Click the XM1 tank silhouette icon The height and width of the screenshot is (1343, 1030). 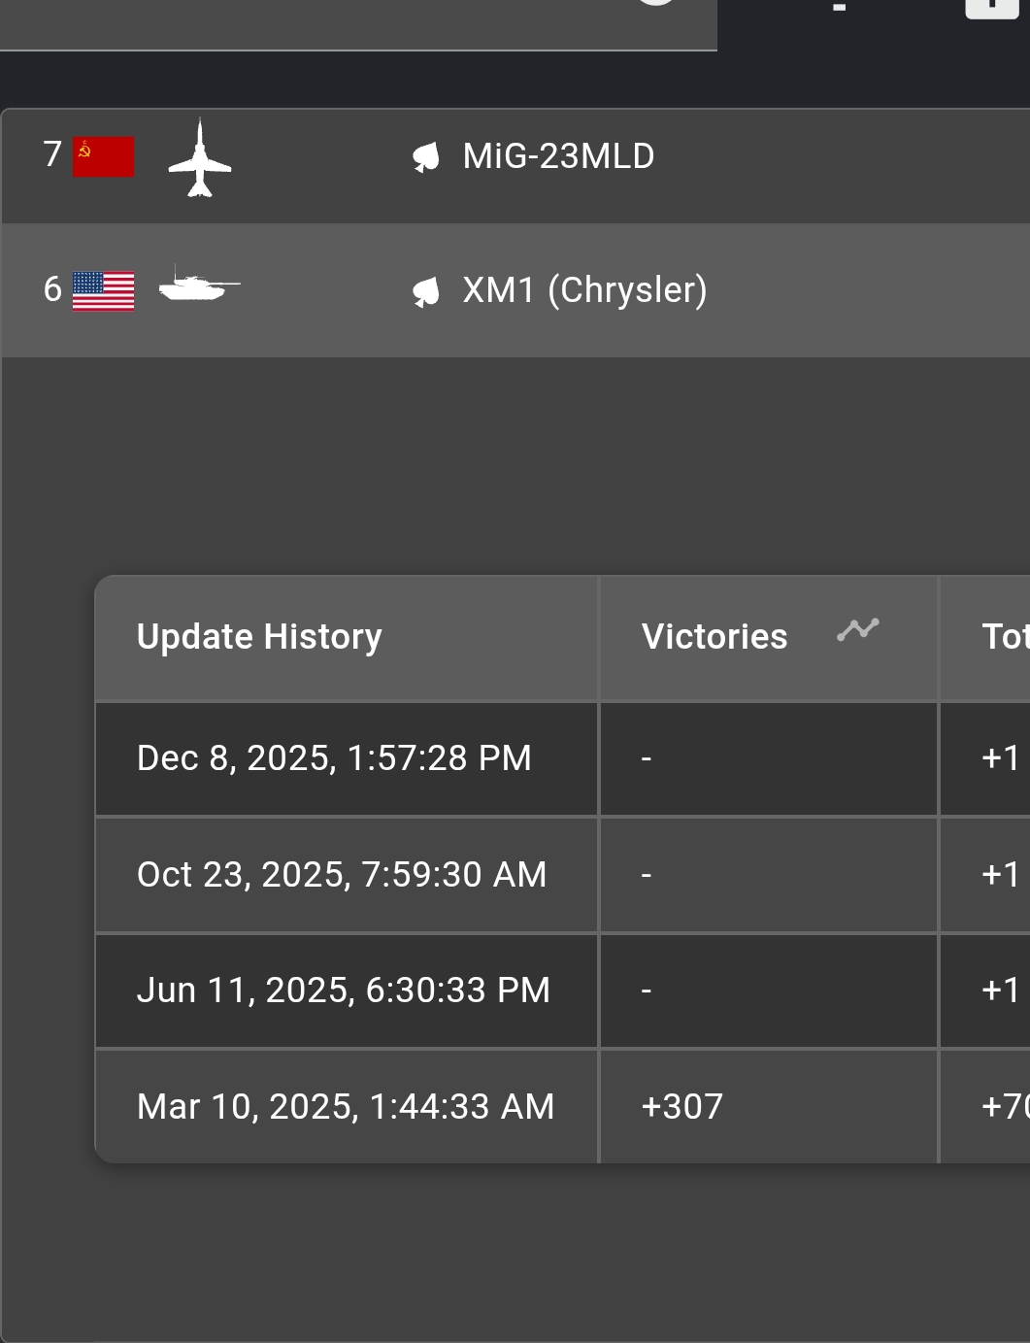(199, 285)
